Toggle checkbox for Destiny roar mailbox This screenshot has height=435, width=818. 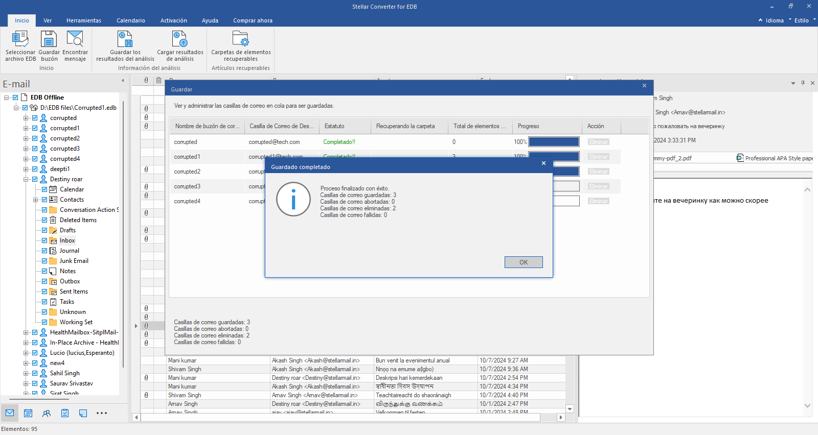click(35, 179)
